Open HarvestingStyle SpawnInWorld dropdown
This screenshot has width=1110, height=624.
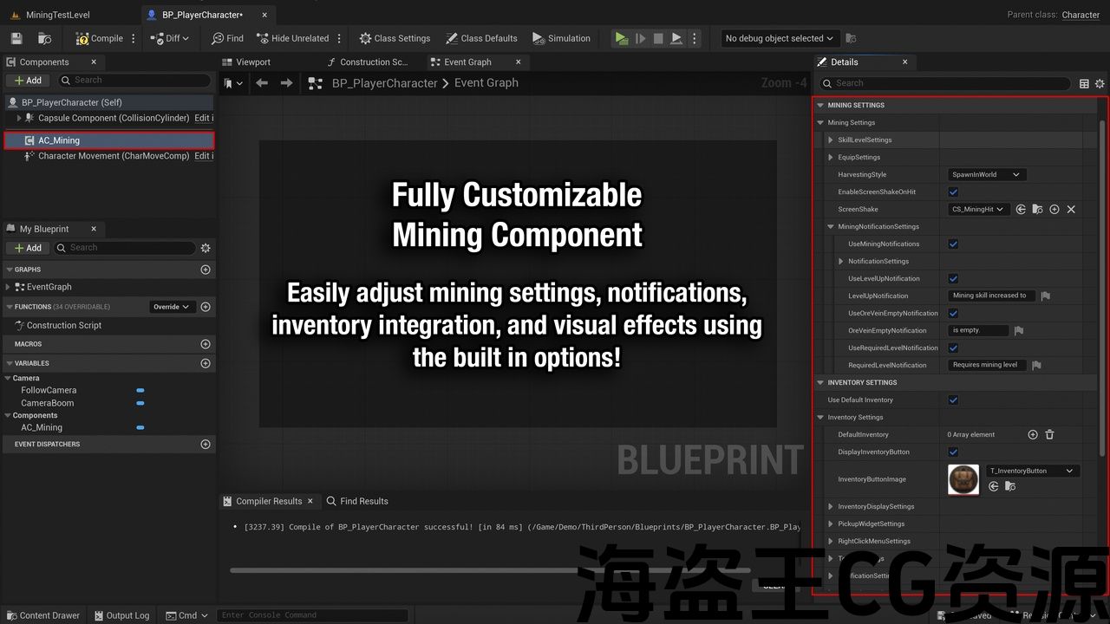(x=987, y=175)
